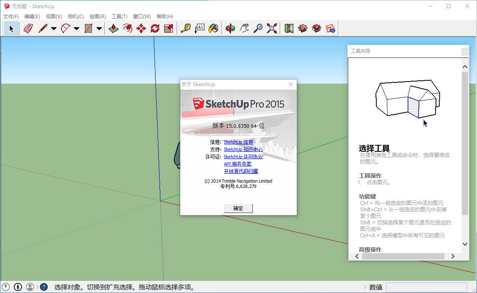Click the down arrow of the tool guide's vertical scrollbar
This screenshot has height=293, width=477.
pyautogui.click(x=465, y=244)
